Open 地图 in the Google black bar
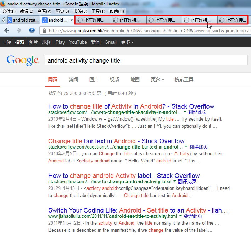 tap(46, 42)
